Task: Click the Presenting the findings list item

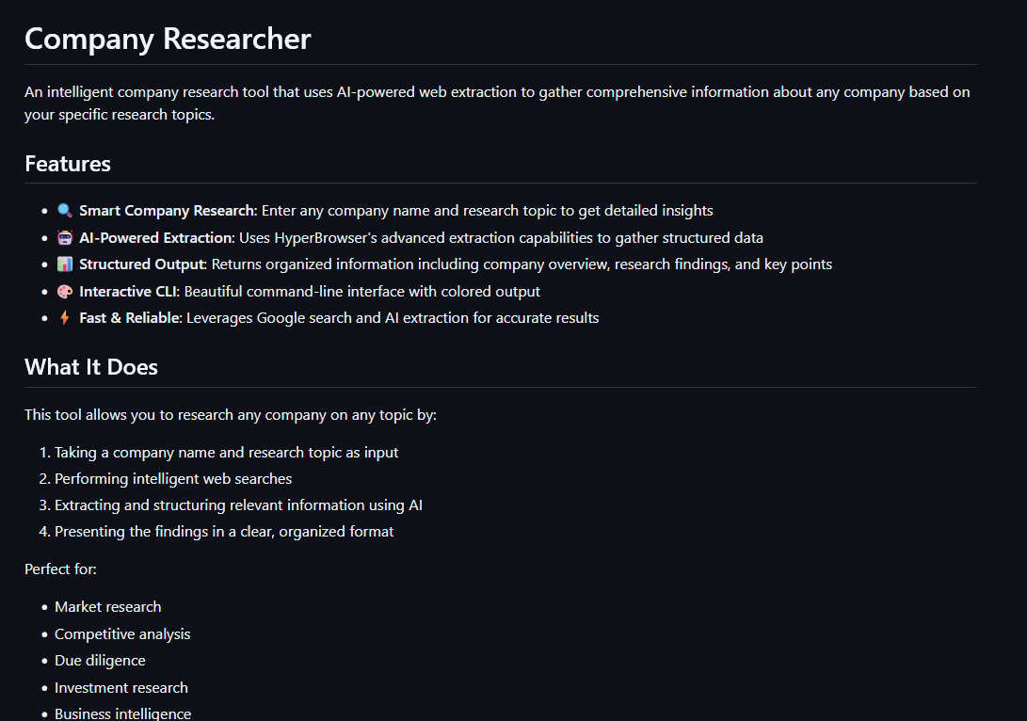Action: click(x=224, y=531)
